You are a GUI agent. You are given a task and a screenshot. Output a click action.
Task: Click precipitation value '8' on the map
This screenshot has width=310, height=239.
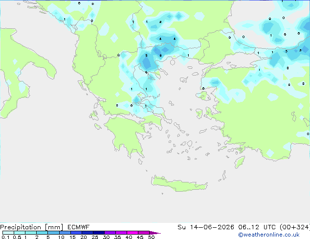click(160, 56)
